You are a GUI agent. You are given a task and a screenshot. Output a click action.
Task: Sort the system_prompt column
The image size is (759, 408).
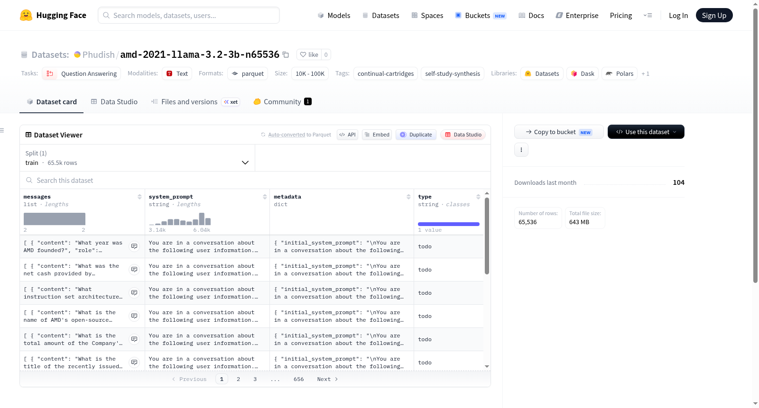[x=265, y=197]
